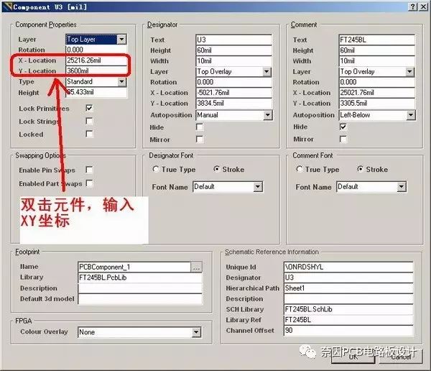Open the Designator Font Name dropdown
The height and width of the screenshot is (371, 431).
pos(258,187)
